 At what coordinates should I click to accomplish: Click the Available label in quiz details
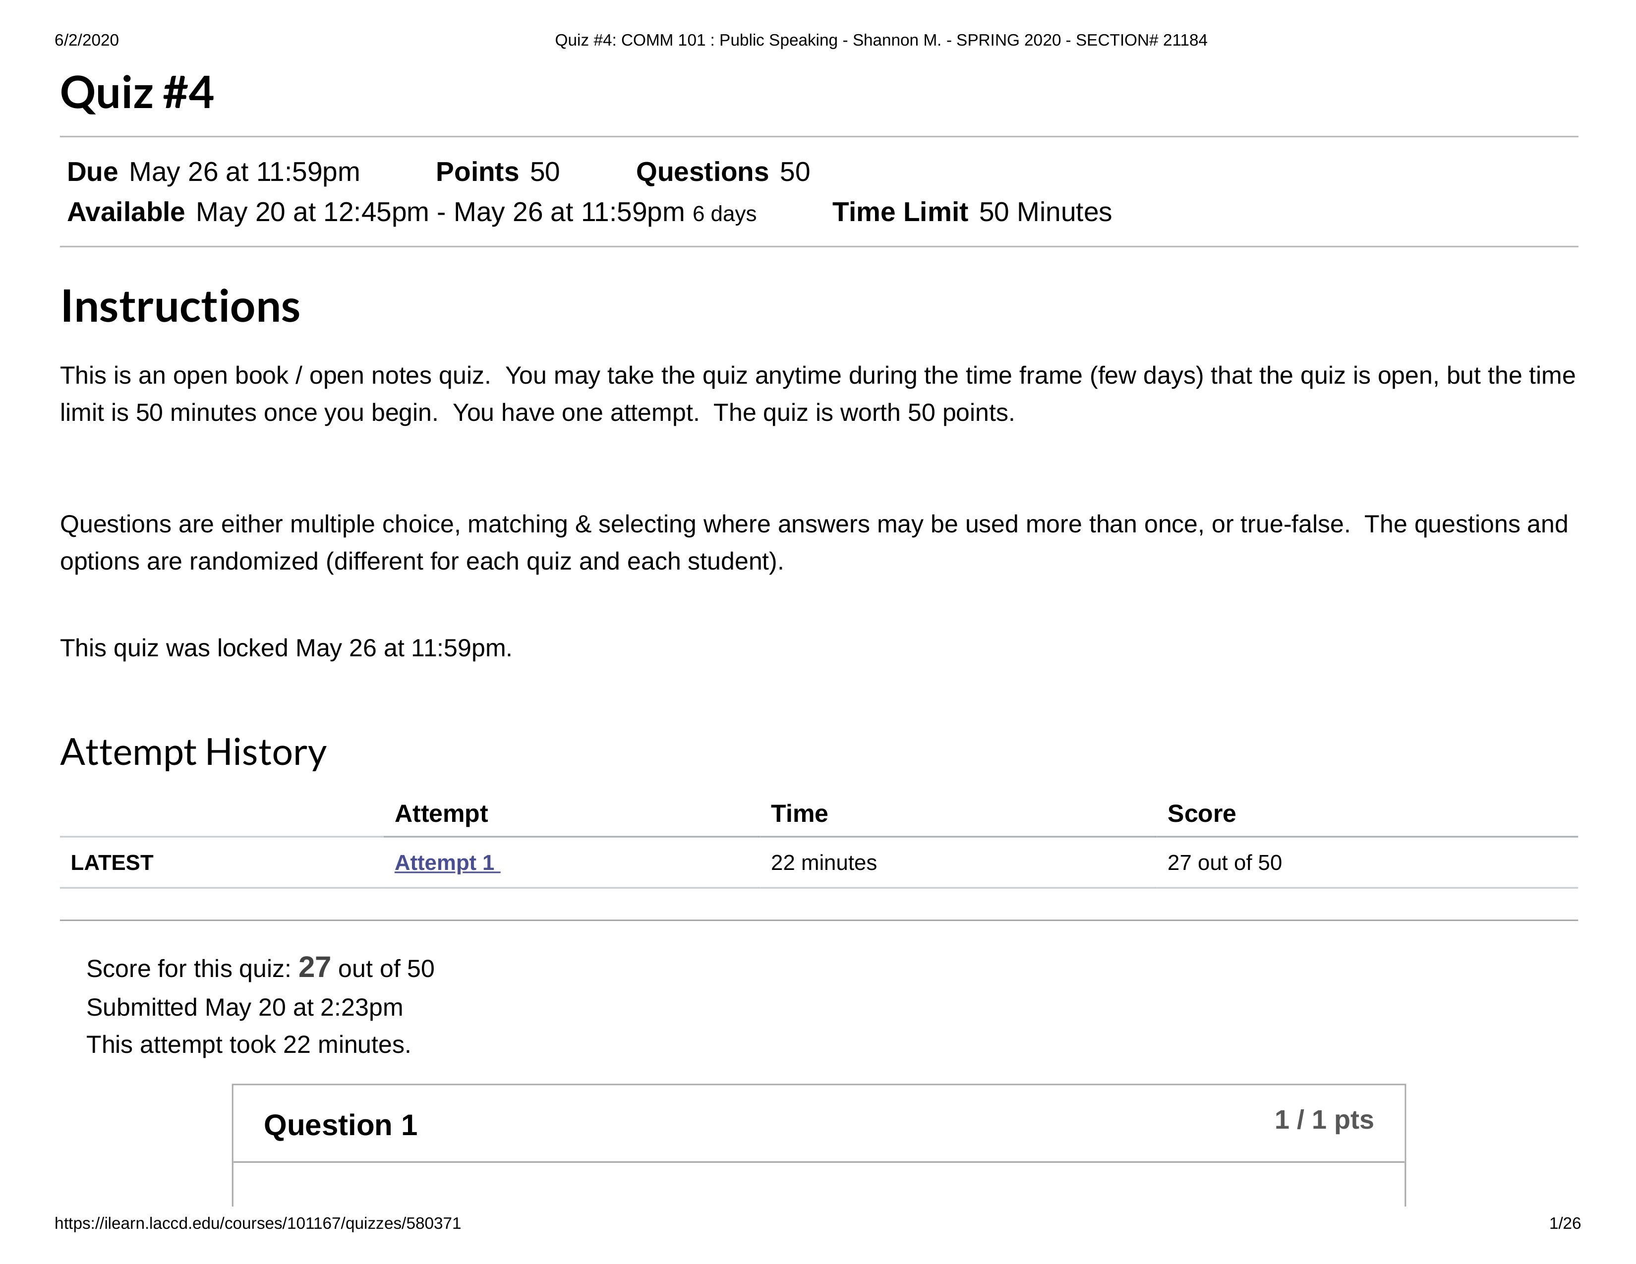[126, 212]
